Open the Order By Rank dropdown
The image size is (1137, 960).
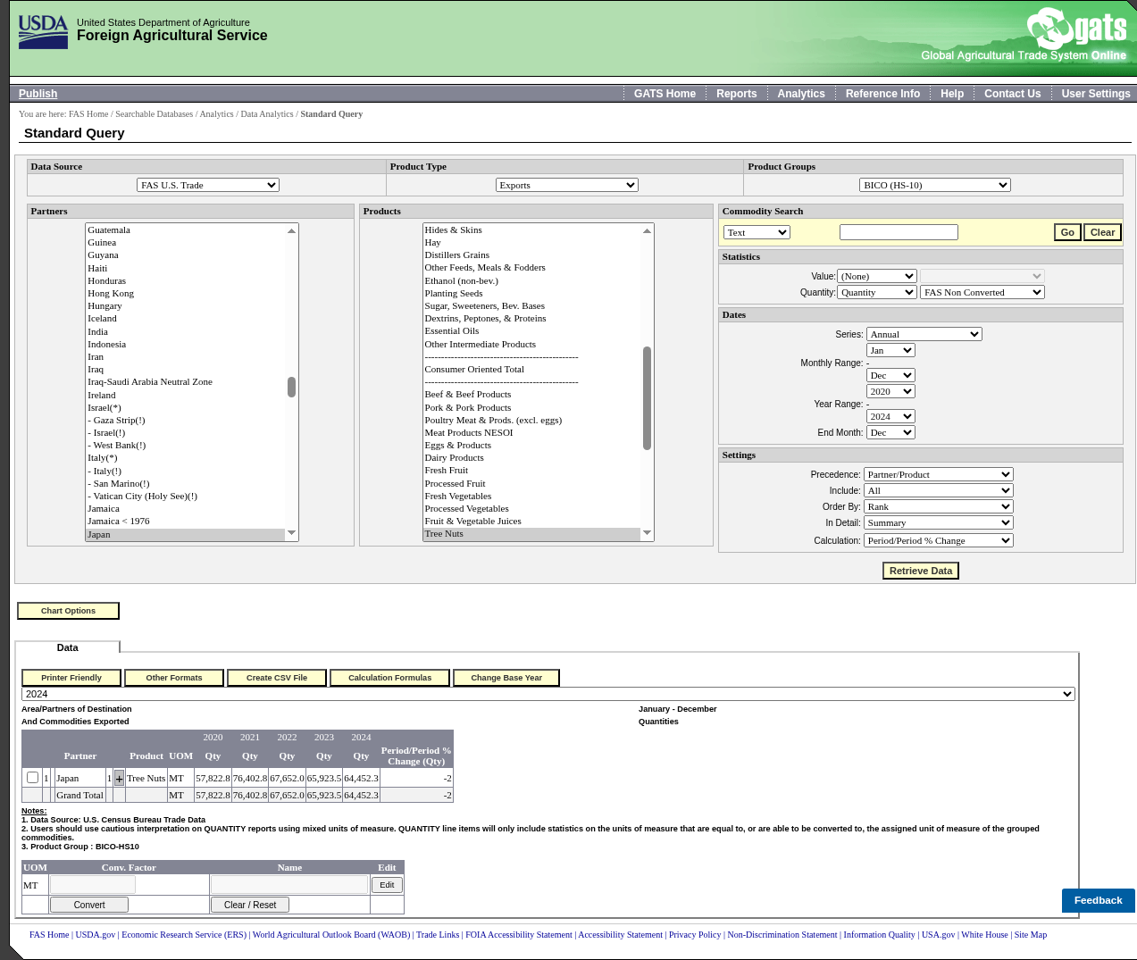tap(939, 506)
